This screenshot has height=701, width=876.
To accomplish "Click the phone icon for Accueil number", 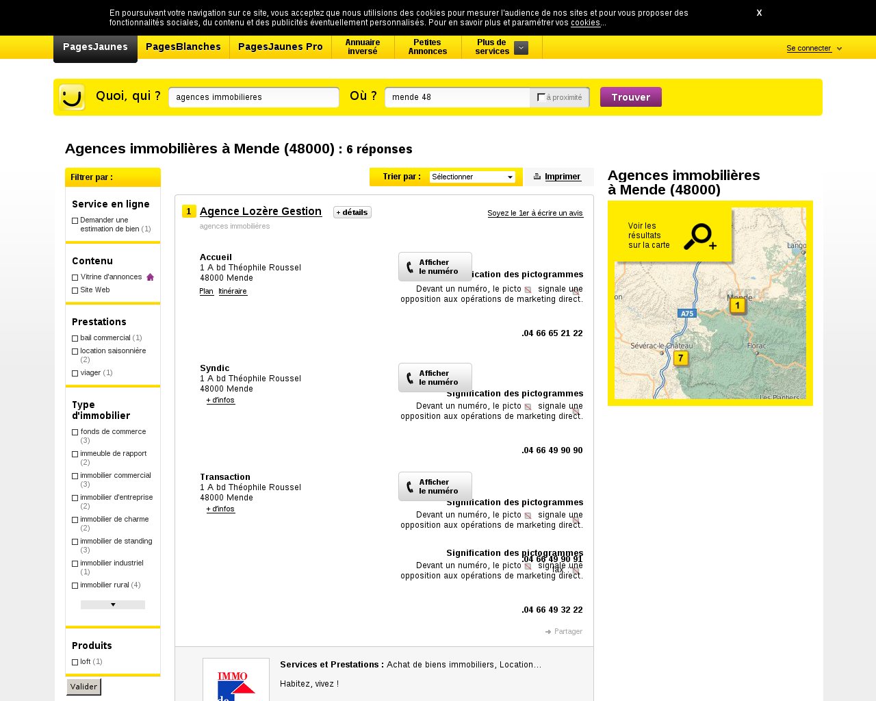I will (409, 267).
